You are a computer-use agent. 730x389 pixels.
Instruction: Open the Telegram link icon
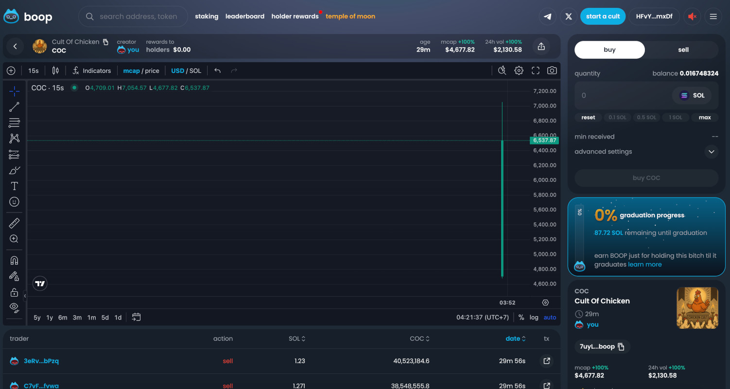coord(548,17)
